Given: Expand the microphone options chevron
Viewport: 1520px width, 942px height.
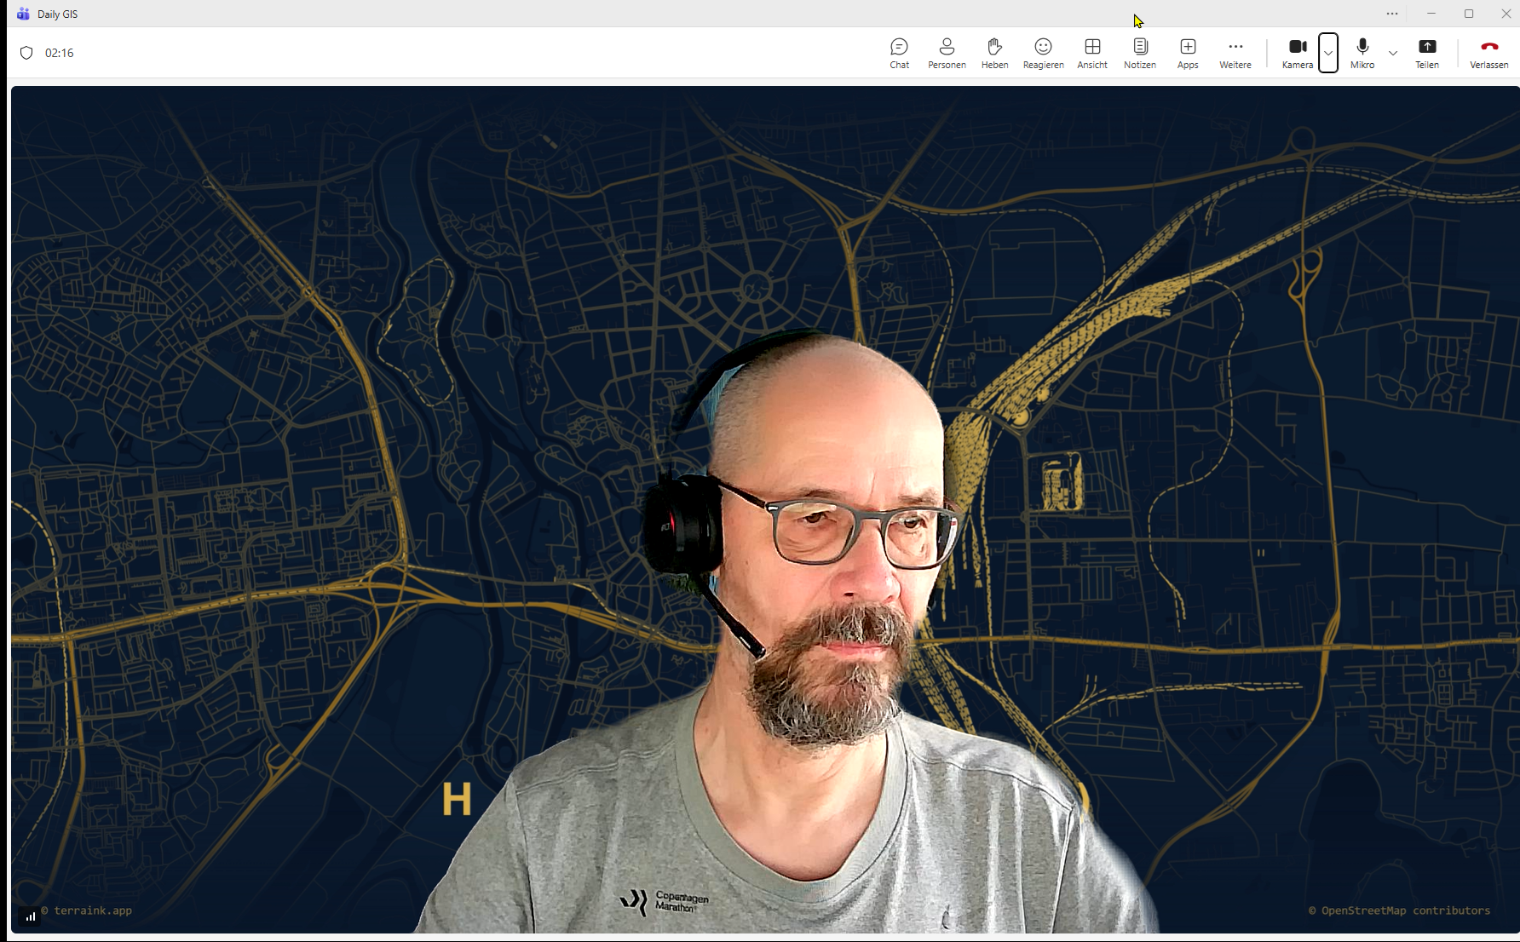Looking at the screenshot, I should click(x=1393, y=53).
